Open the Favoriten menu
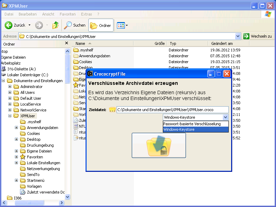The height and width of the screenshot is (207, 276). tap(68, 14)
